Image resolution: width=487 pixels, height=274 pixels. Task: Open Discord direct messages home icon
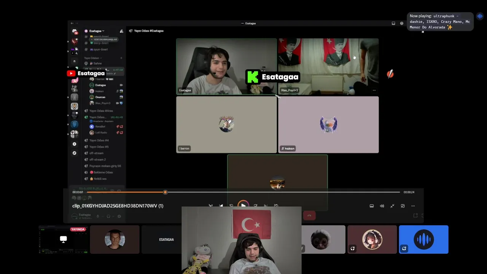point(74,31)
